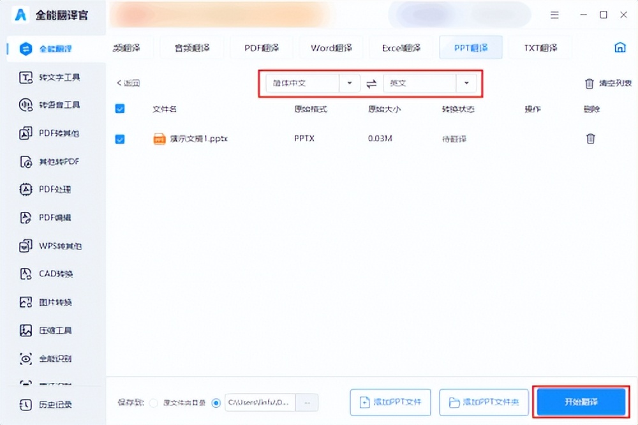This screenshot has height=425, width=638.
Task: Select the 原文件夹目录 save location radio
Action: click(152, 403)
